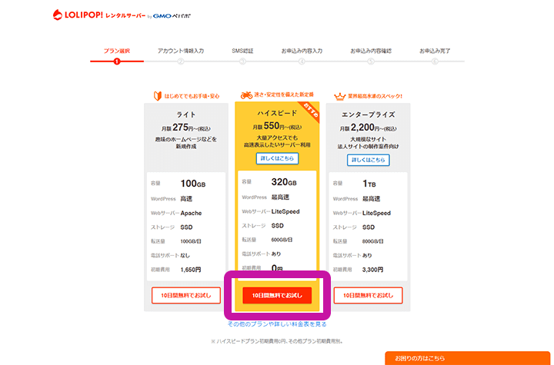The width and height of the screenshot is (554, 365).
Task: Click the motorcycle icon above ハイスピード
Action: [246, 96]
